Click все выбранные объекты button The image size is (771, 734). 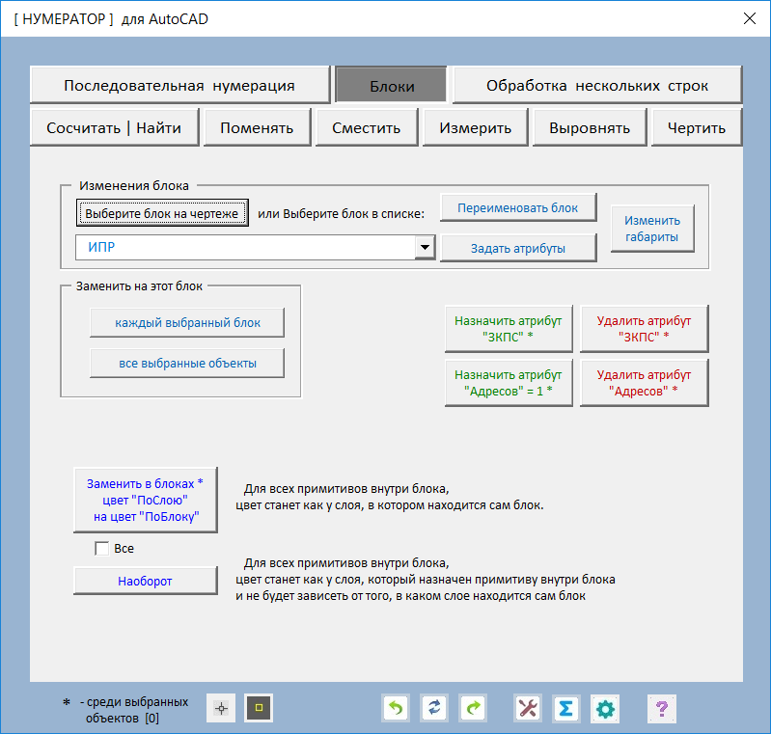point(187,363)
